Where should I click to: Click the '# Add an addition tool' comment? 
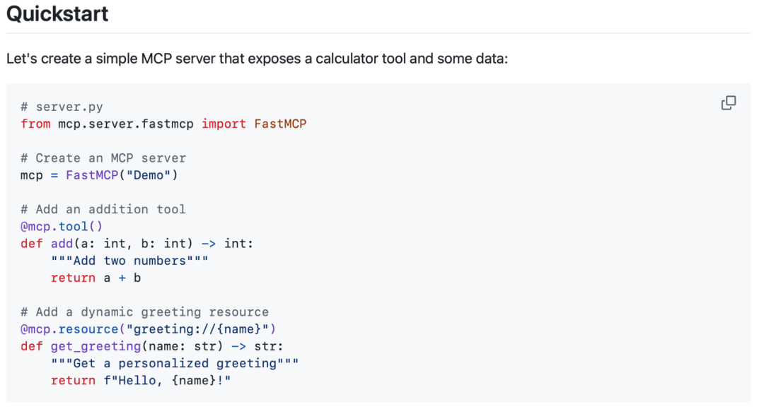tap(103, 209)
